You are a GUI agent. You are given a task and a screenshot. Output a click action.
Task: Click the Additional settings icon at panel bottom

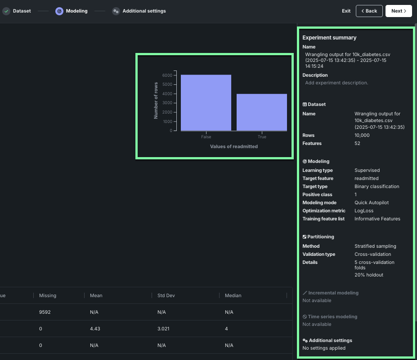pyautogui.click(x=305, y=340)
